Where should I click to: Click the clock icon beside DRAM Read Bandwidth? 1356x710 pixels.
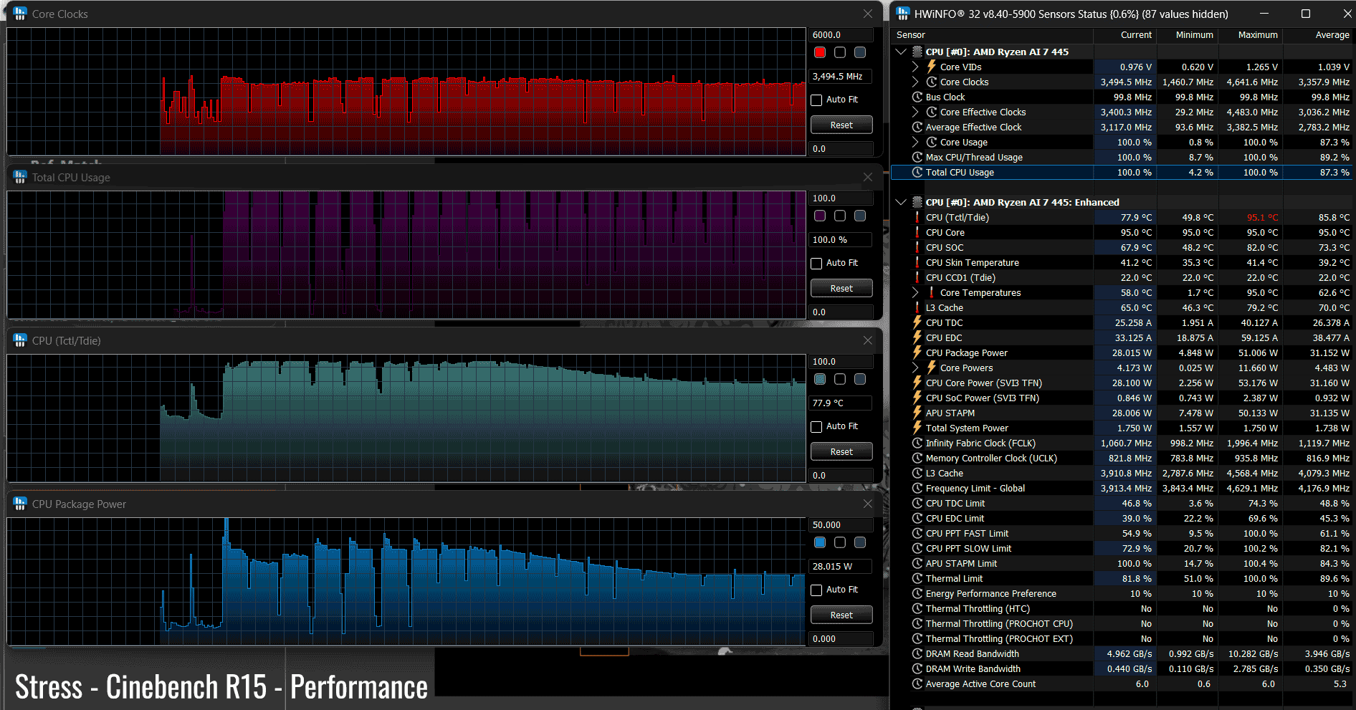point(917,653)
